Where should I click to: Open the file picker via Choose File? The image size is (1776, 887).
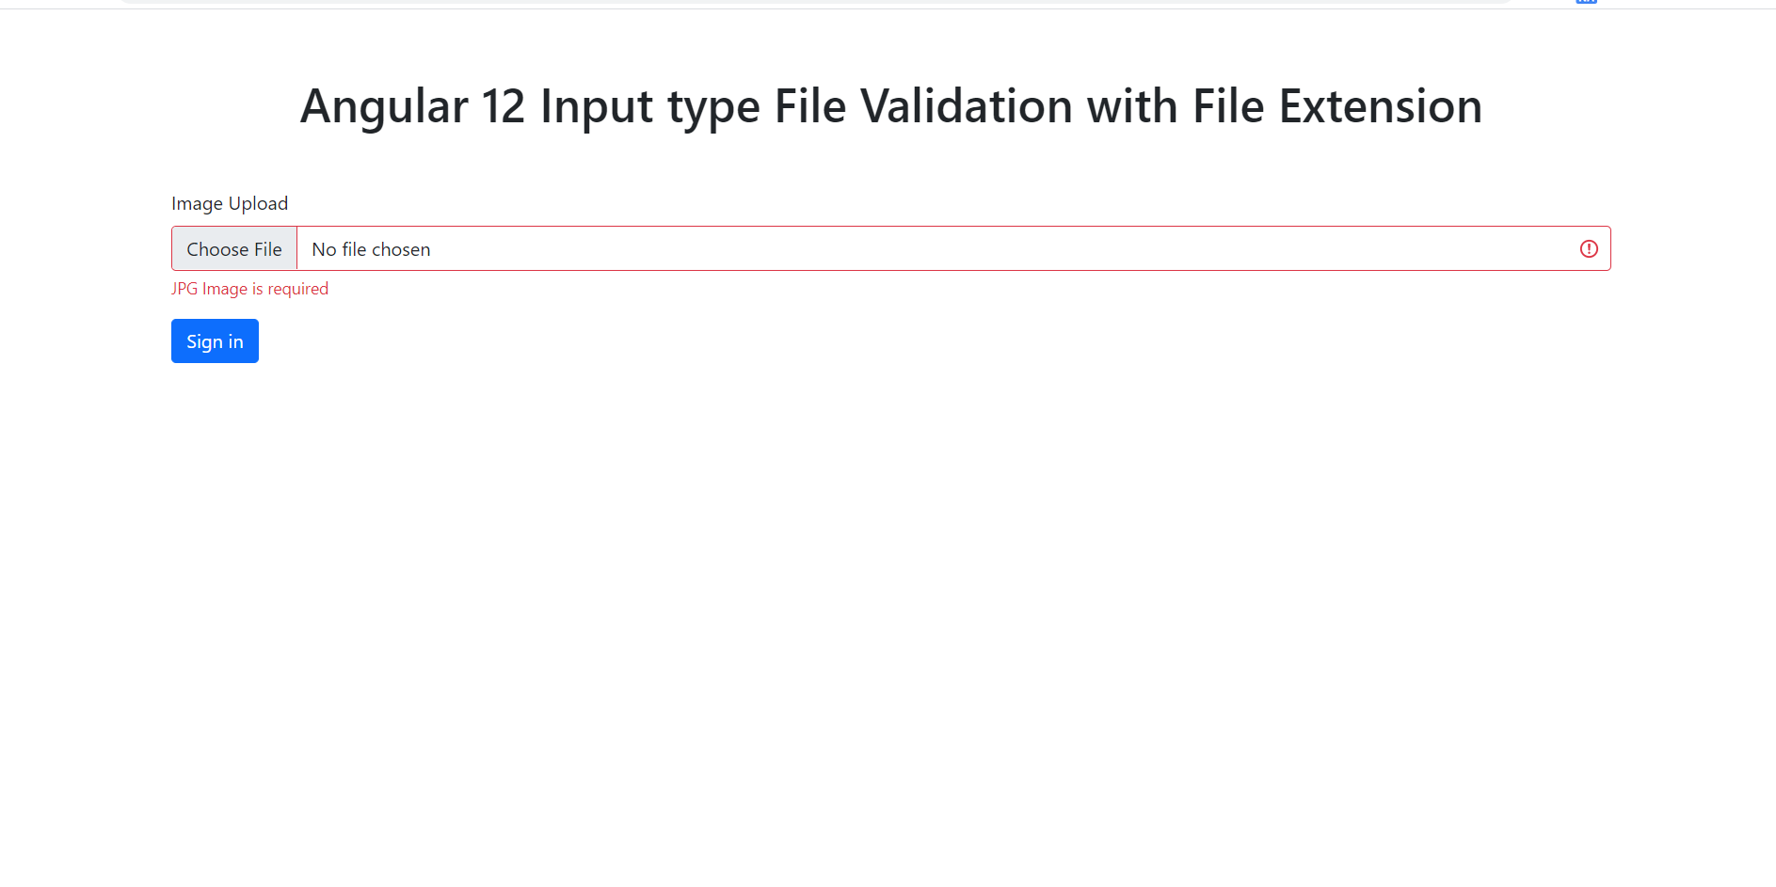[x=233, y=248]
